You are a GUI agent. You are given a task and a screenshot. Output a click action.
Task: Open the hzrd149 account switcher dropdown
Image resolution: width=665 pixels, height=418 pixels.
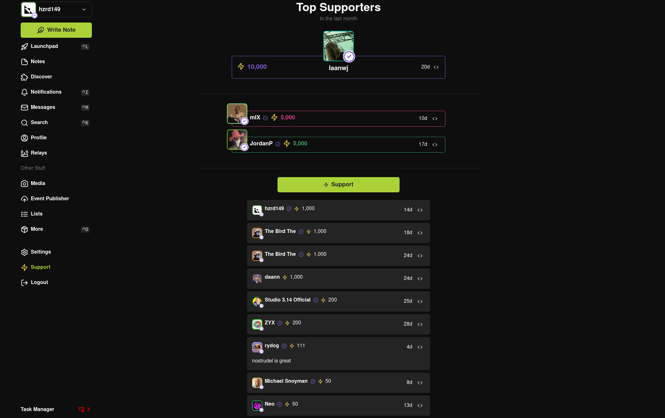56,9
